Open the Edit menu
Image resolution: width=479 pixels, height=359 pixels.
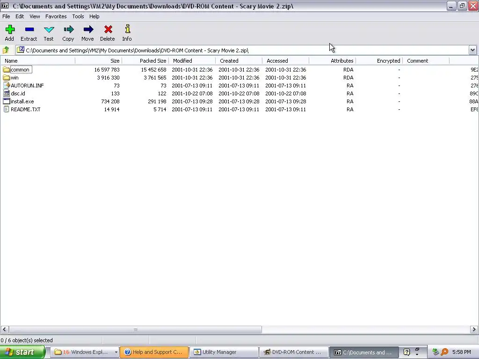point(20,16)
